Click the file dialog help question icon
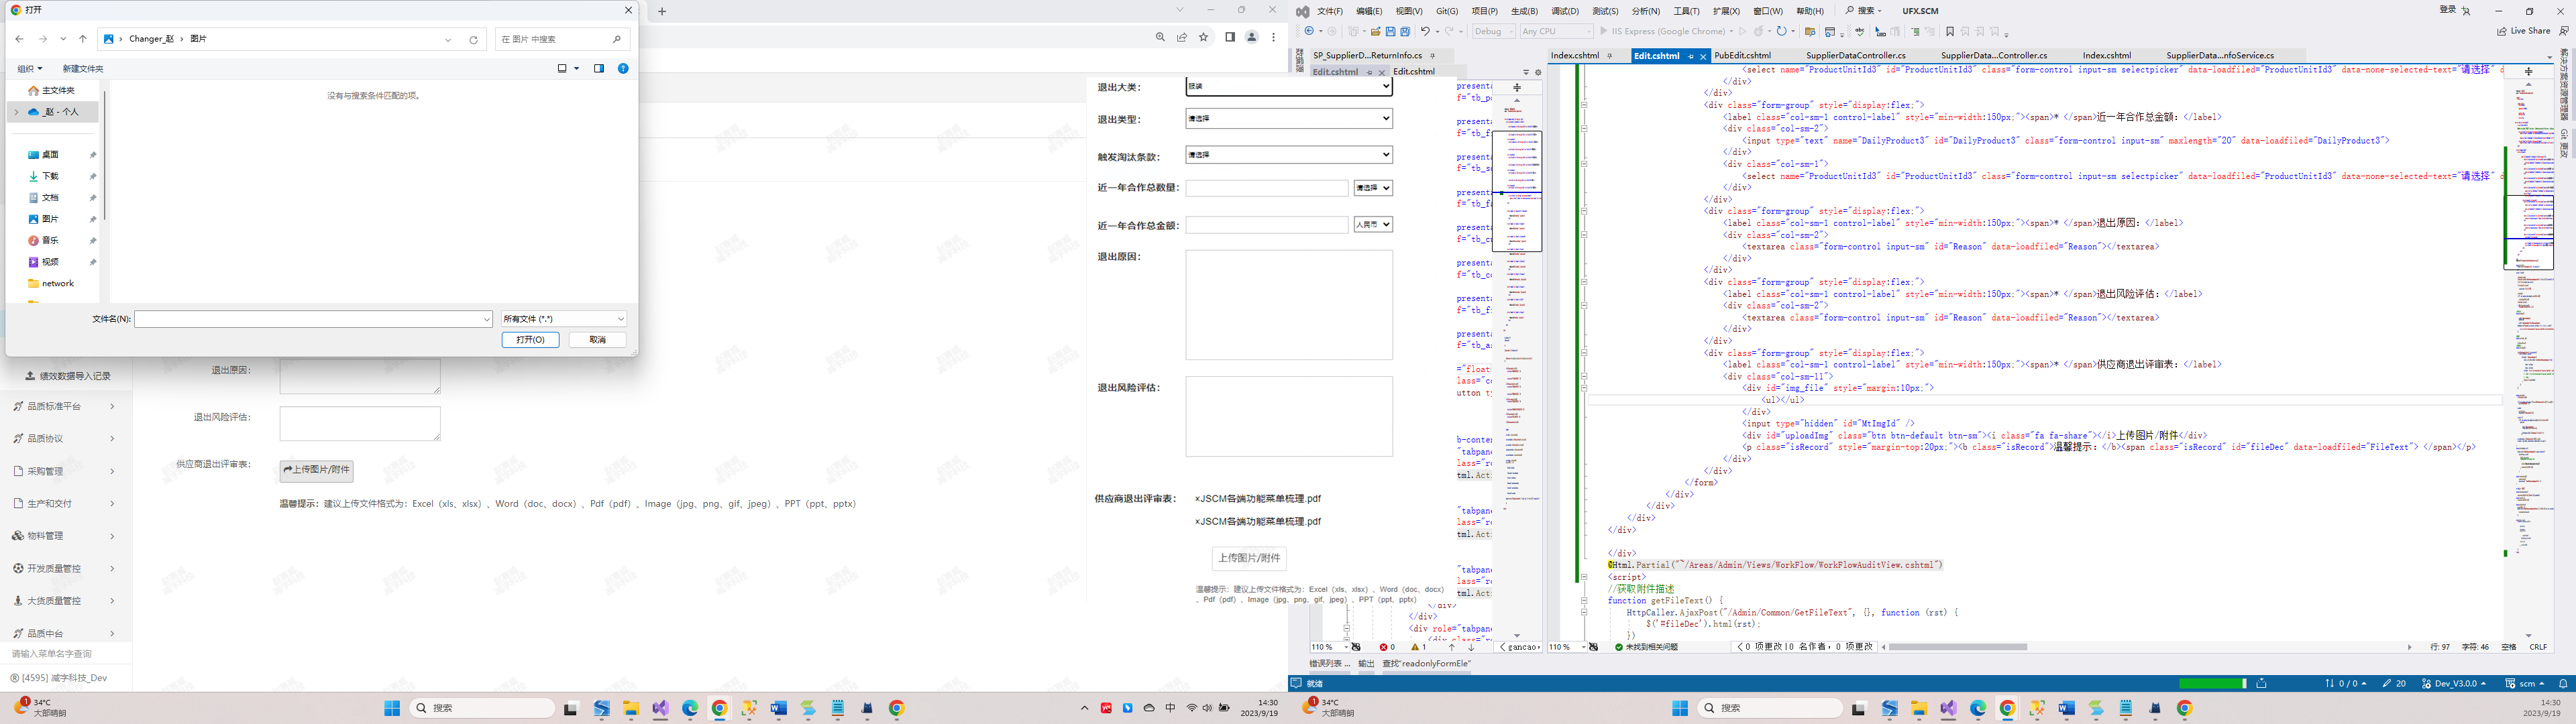Screen dimensions: 2576x724 [623, 68]
